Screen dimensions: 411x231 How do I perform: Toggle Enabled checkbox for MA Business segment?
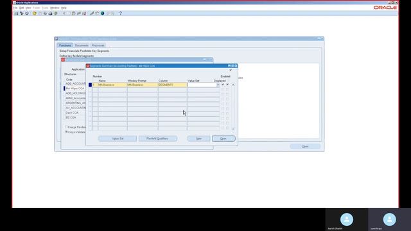[227, 85]
